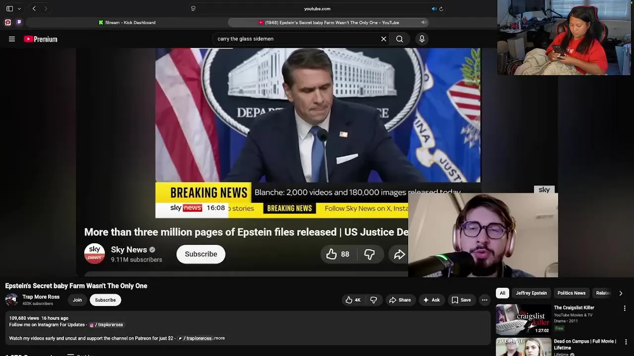Share the Trap More Ross video

(400, 300)
